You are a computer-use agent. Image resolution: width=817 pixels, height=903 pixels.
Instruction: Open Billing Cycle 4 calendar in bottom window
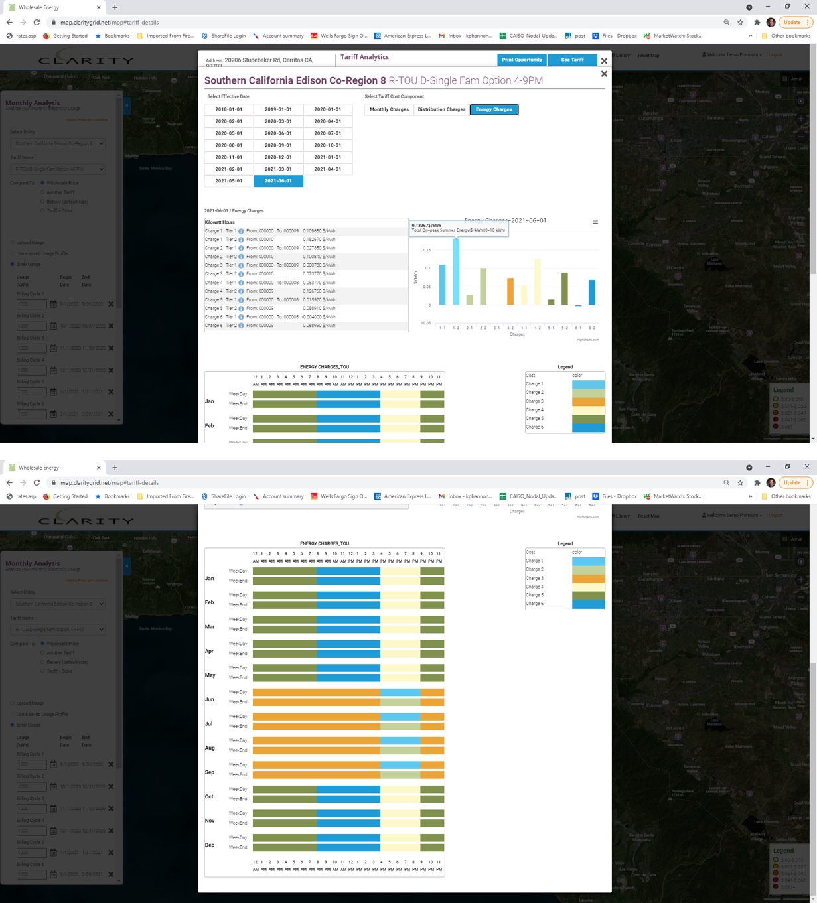click(53, 831)
